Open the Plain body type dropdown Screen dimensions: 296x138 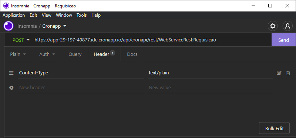[18, 54]
